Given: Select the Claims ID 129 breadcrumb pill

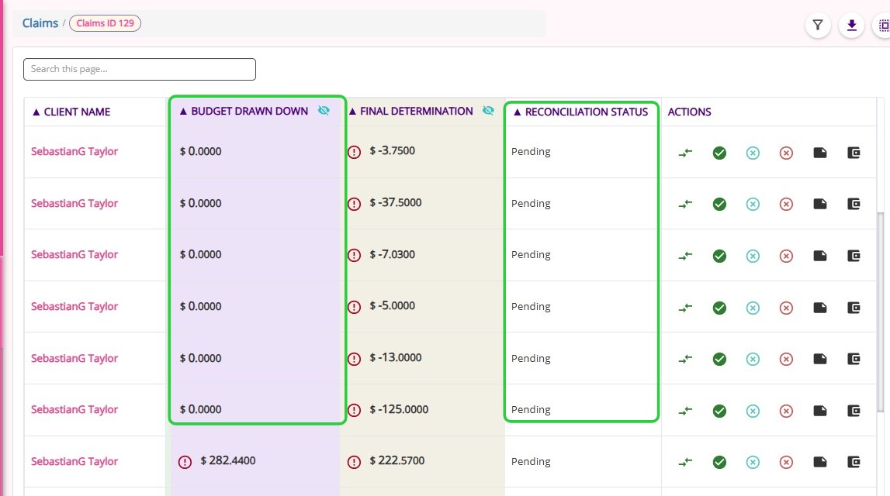Looking at the screenshot, I should [105, 23].
